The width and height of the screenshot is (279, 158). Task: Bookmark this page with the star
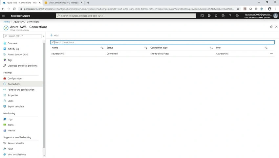coord(238,9)
